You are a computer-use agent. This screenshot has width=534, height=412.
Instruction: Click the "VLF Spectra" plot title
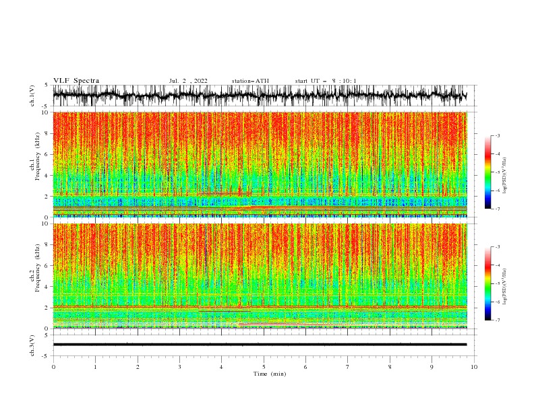[76, 81]
